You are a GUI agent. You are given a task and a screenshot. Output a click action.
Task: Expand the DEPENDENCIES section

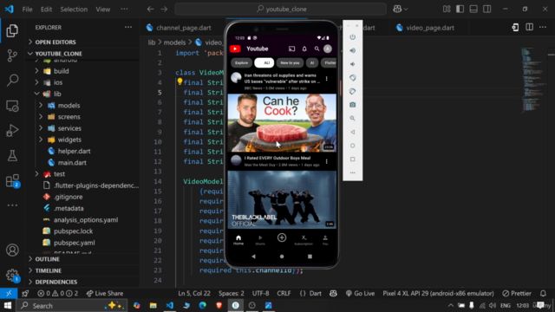click(55, 282)
